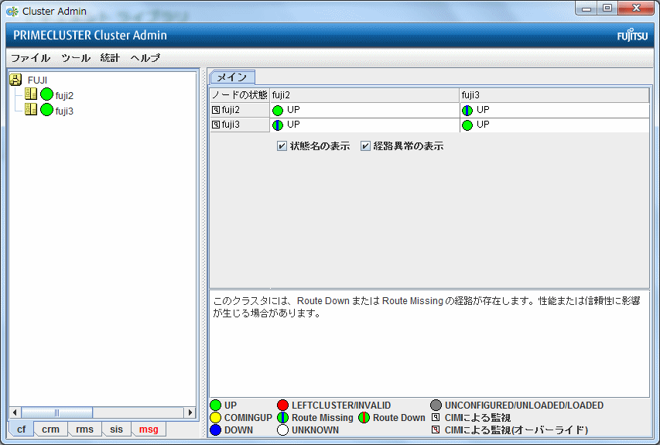
Task: Click the fuji3 column header
Action: [553, 94]
